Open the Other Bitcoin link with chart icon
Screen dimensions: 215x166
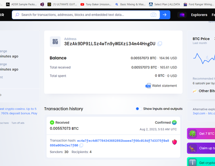point(204,91)
